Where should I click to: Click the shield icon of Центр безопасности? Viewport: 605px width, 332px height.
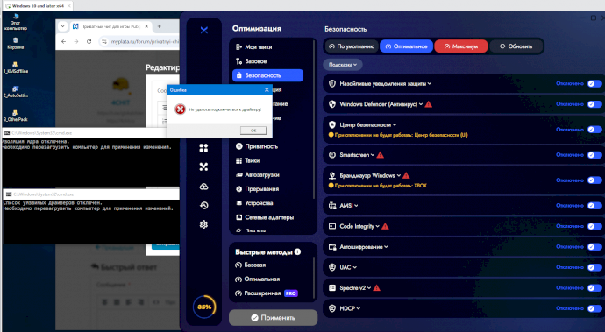click(x=332, y=125)
